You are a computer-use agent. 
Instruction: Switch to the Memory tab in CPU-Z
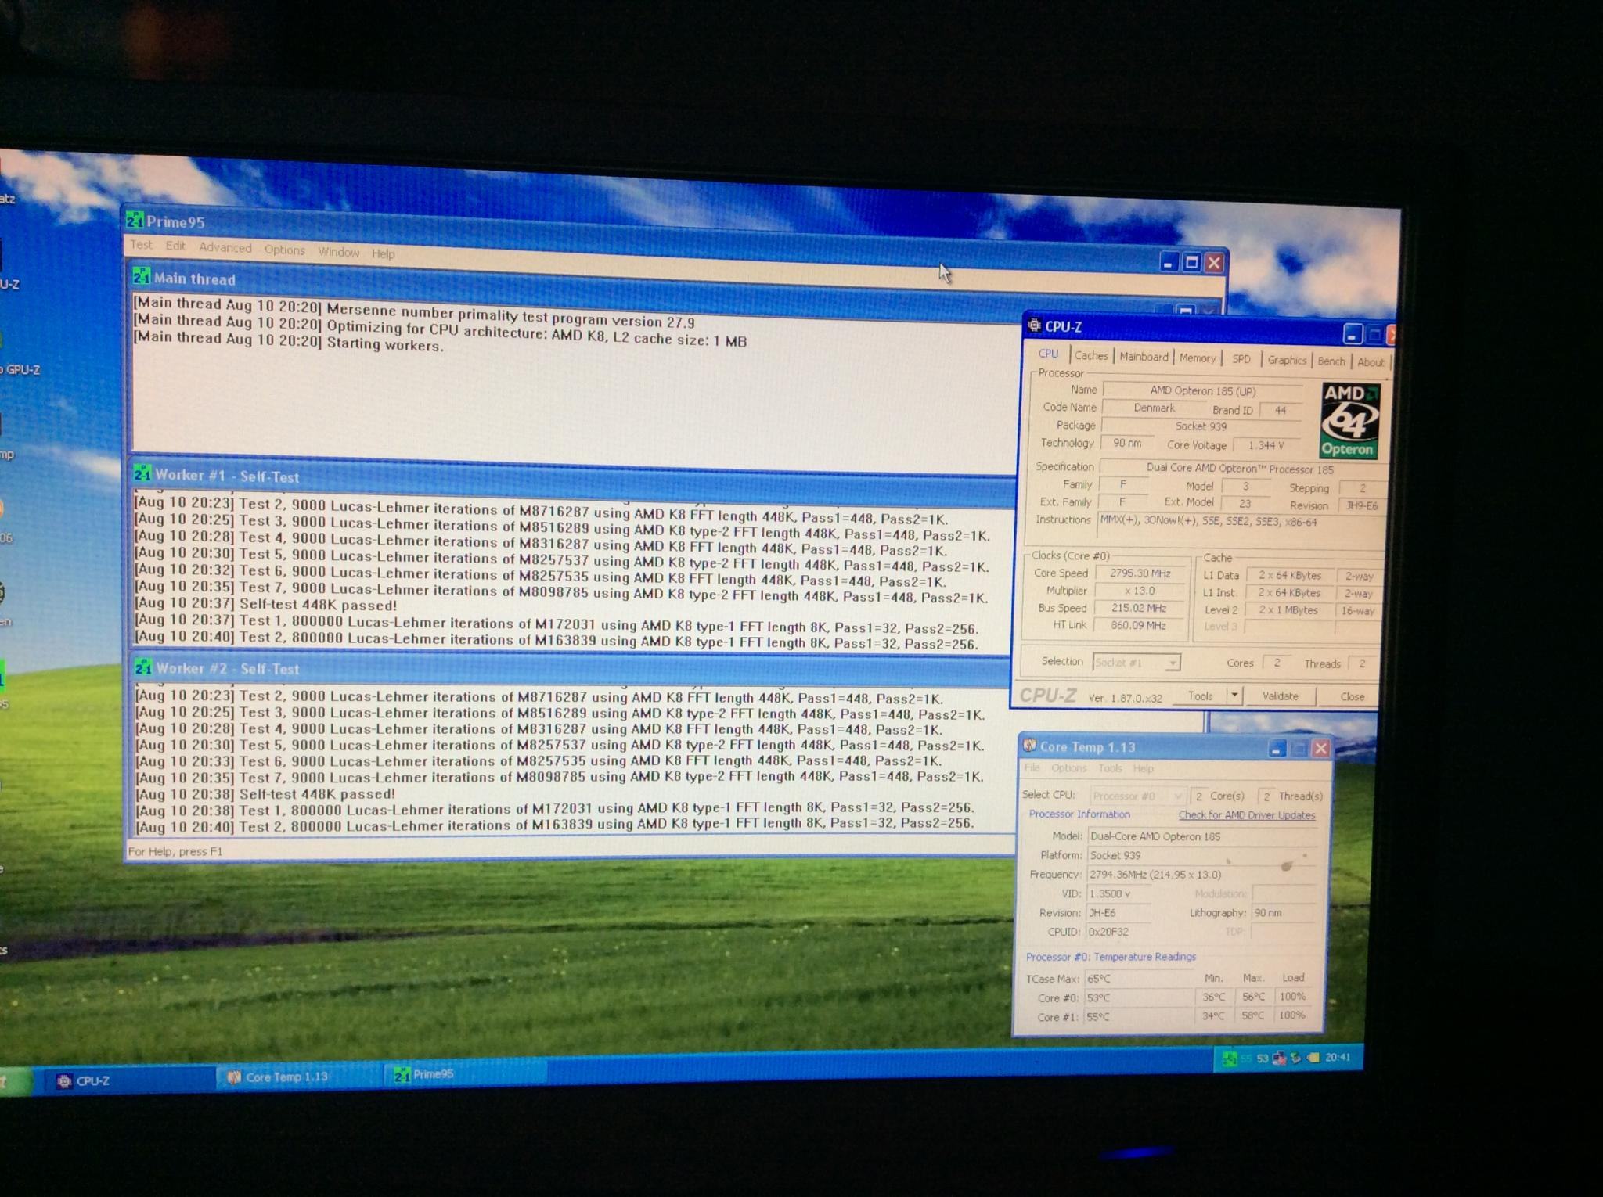tap(1198, 358)
